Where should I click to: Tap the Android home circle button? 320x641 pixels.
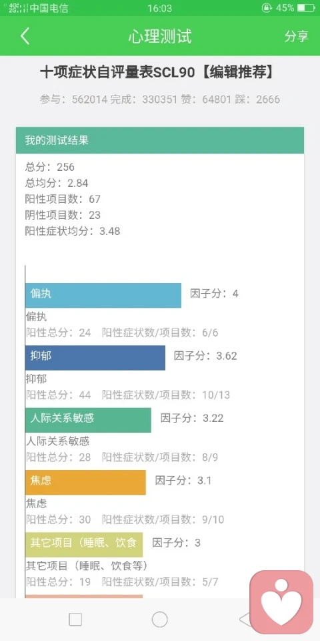[159, 620]
